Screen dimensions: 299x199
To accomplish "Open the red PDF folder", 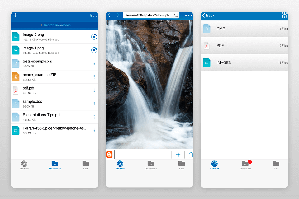I will point(244,45).
